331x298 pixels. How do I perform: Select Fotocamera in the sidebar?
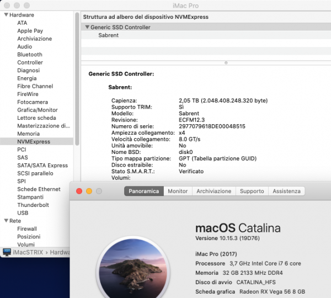[x=33, y=102]
